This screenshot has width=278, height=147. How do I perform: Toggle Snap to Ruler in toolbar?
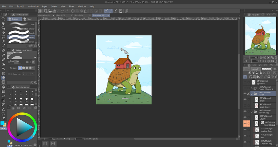pos(106,11)
